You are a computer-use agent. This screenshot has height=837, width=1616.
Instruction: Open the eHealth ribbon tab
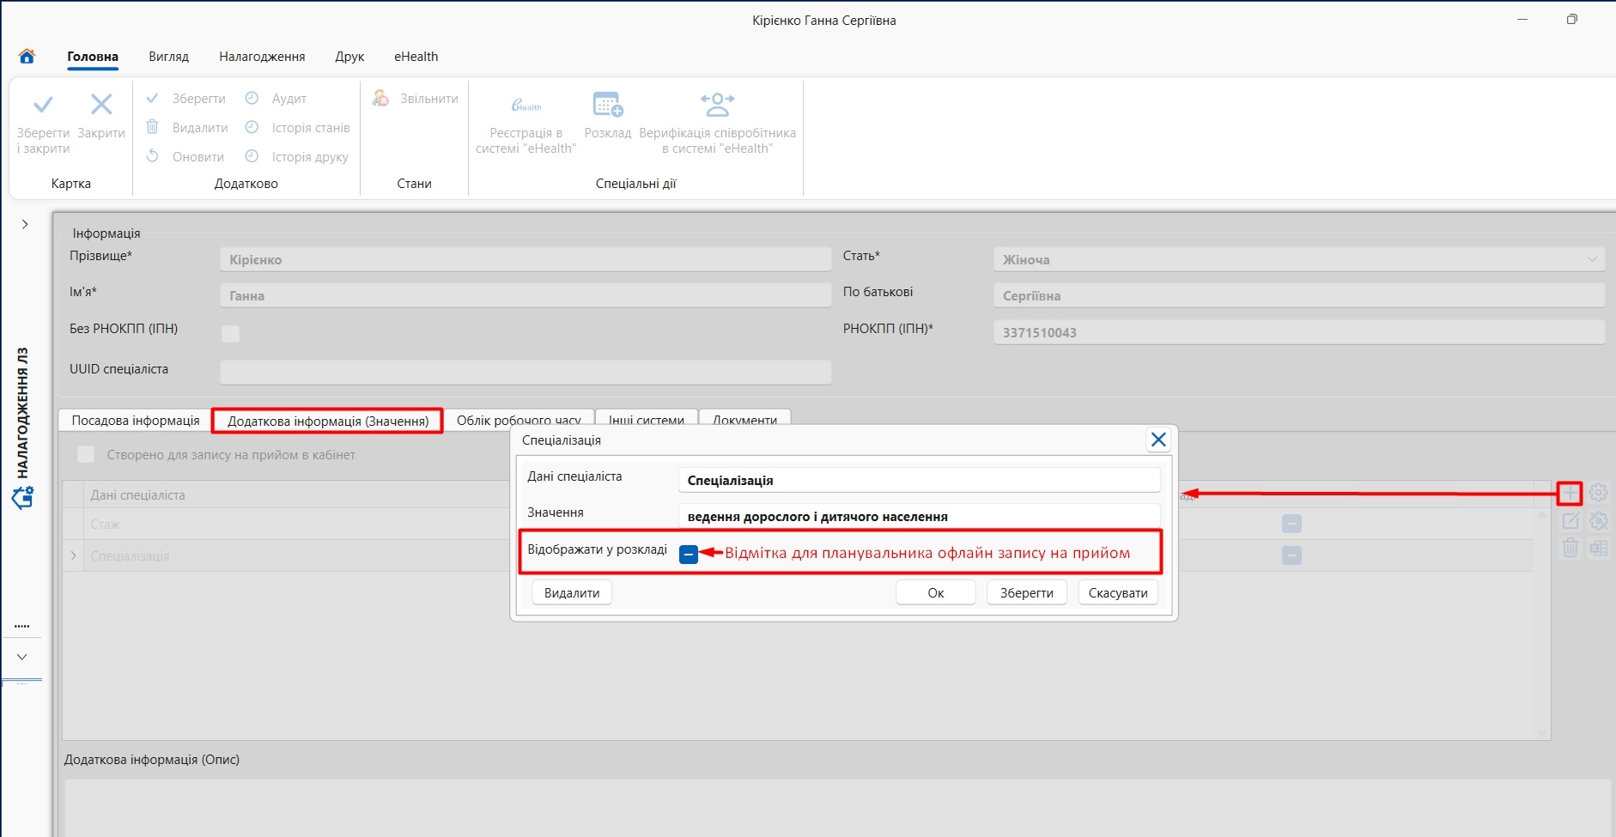coord(416,57)
